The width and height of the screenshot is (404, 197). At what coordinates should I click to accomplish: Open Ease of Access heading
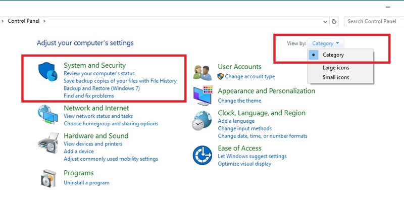click(x=239, y=148)
